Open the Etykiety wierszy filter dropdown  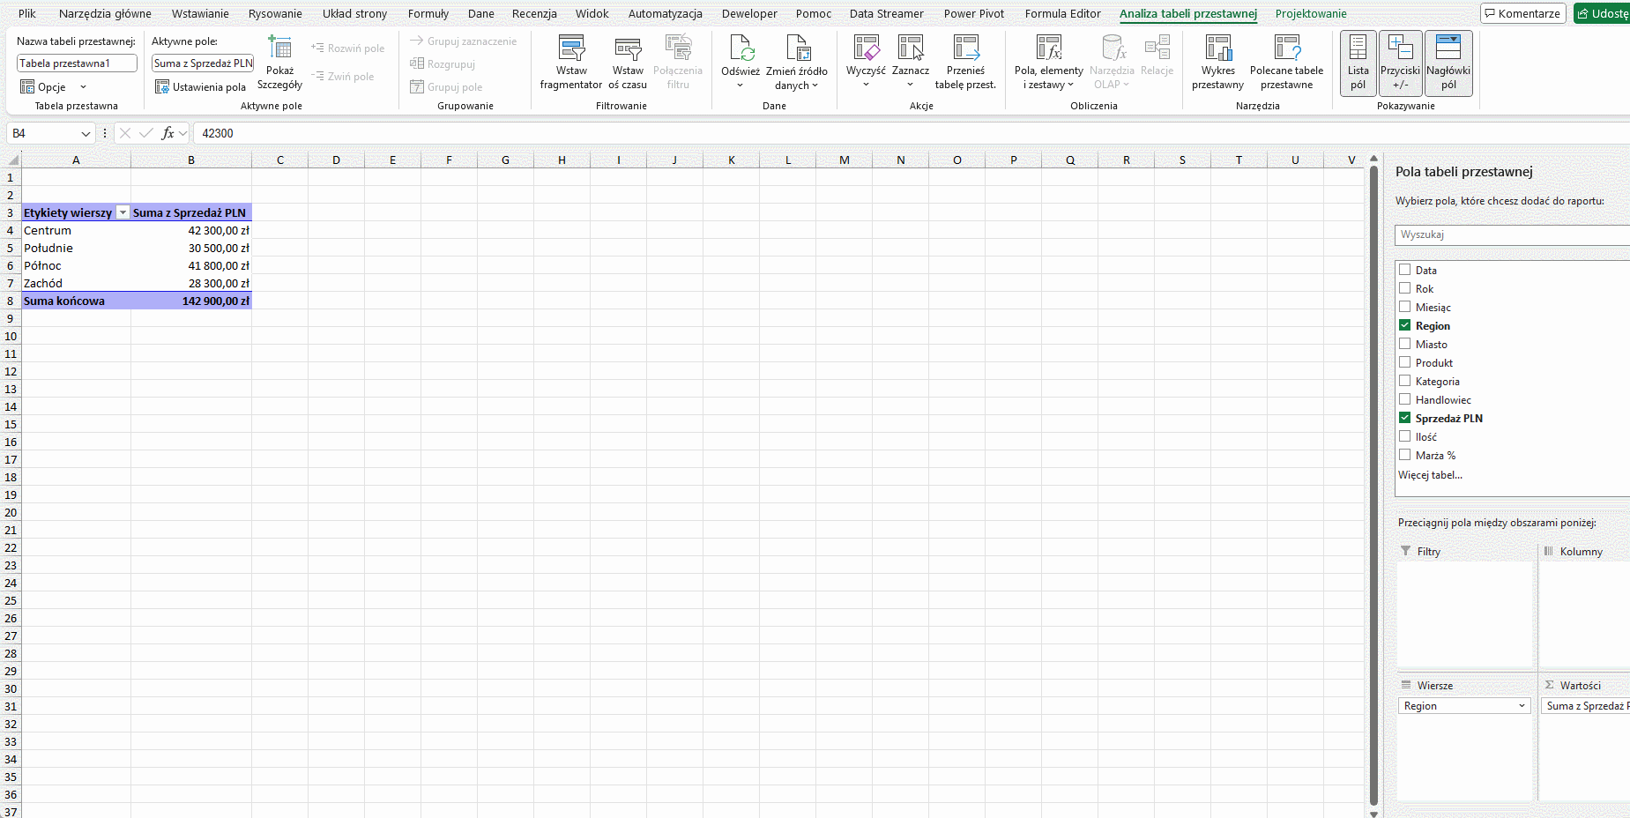pyautogui.click(x=123, y=212)
